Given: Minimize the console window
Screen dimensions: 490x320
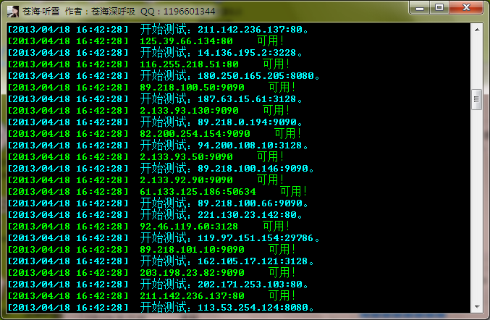Looking at the screenshot, I should 421,9.
